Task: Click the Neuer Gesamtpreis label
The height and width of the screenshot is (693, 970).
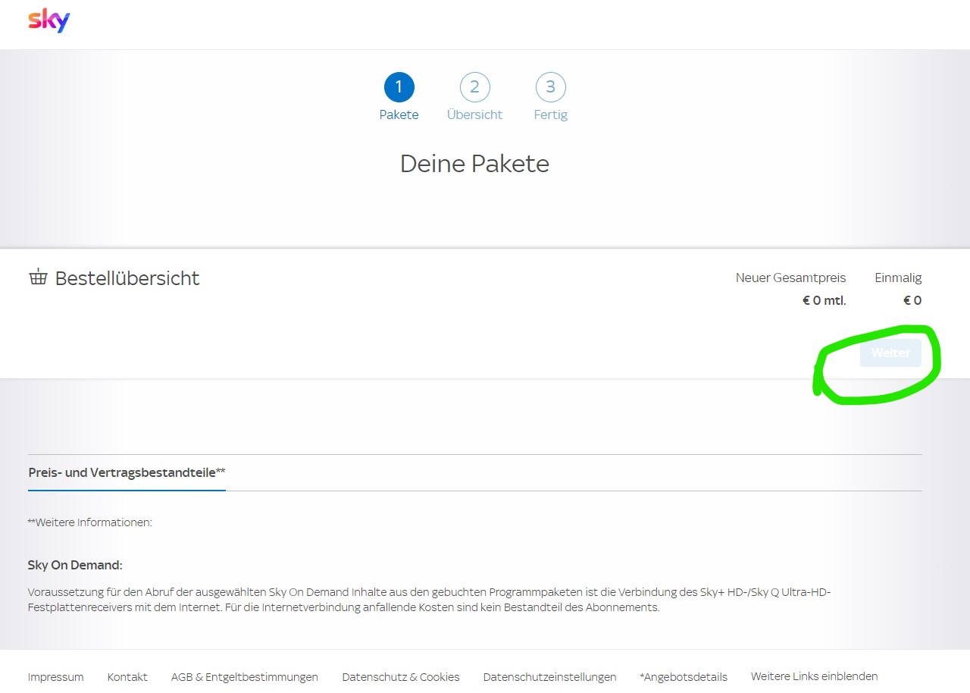Action: 790,278
